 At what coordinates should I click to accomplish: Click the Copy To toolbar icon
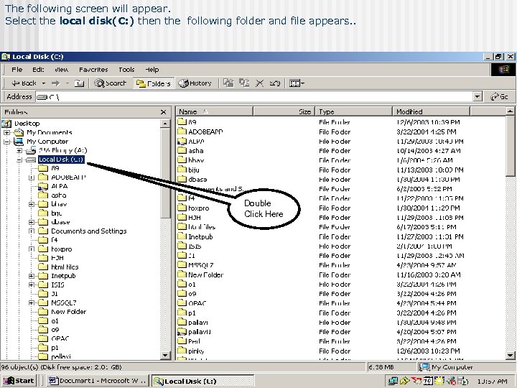pos(244,83)
